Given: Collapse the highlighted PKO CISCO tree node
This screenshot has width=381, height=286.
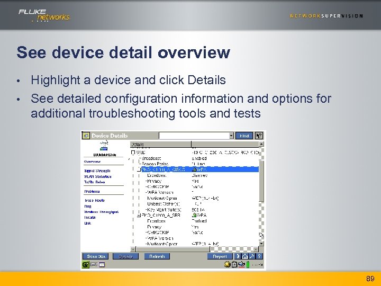Looking at the screenshot, I should [x=139, y=169].
